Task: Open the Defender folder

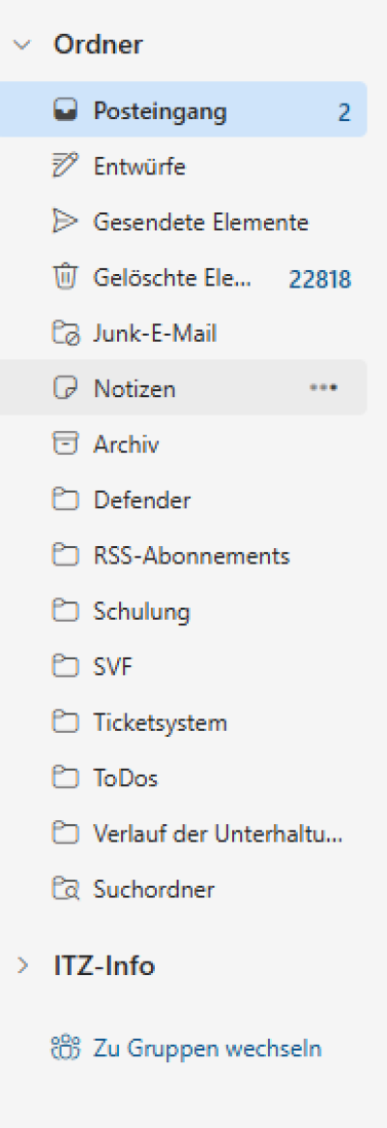Action: pos(184,500)
